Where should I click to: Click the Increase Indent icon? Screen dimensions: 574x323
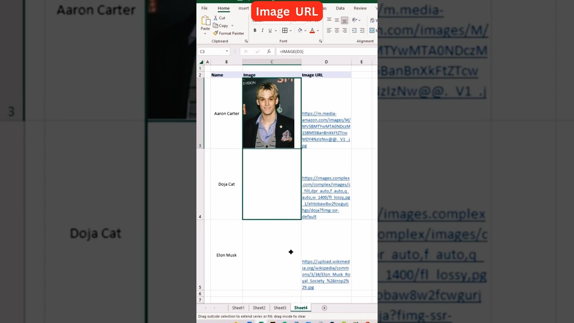(362, 31)
